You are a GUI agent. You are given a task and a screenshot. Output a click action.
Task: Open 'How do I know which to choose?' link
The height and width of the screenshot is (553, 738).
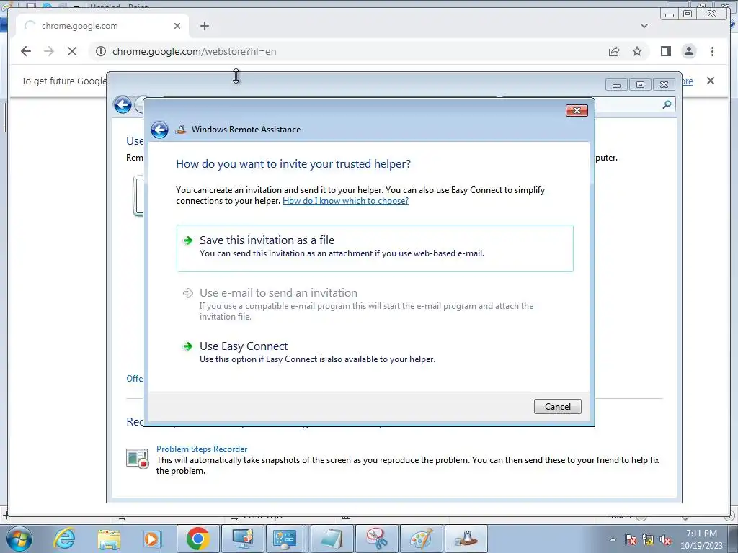(345, 201)
